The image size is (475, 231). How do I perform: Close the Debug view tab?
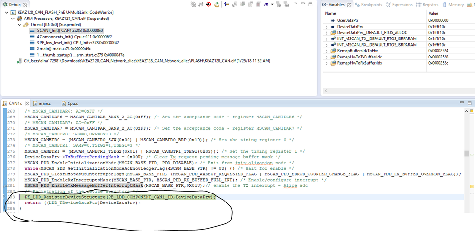pos(25,5)
